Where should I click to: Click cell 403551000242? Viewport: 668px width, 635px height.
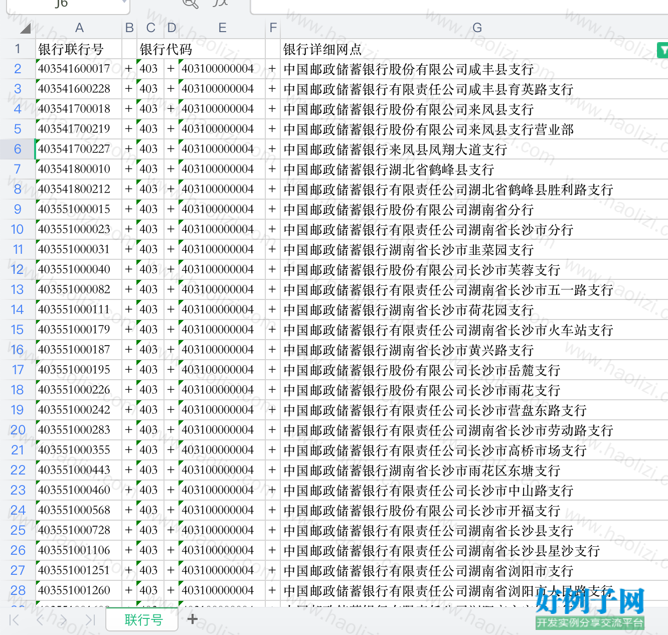click(x=79, y=410)
